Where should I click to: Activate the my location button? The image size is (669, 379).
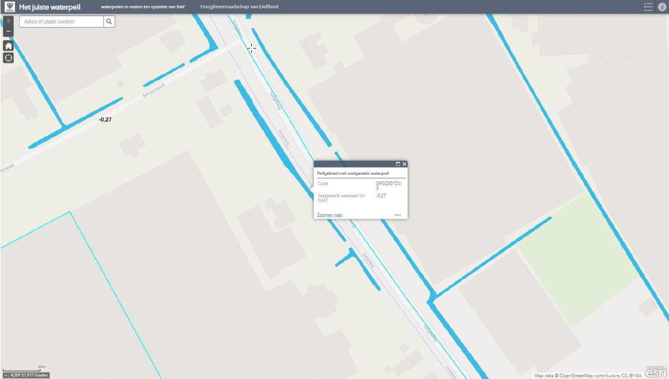[8, 58]
